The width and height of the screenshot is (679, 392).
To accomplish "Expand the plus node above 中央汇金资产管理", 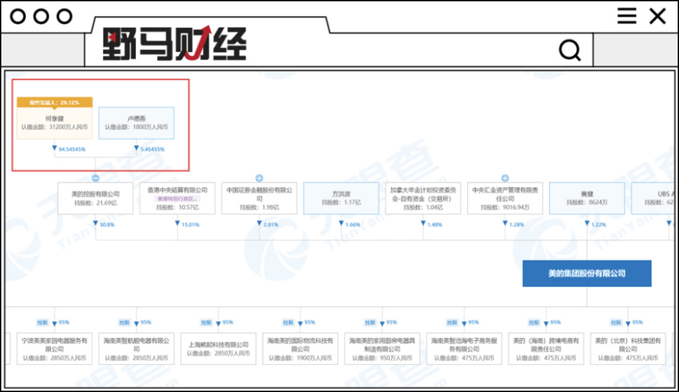I will click(505, 178).
